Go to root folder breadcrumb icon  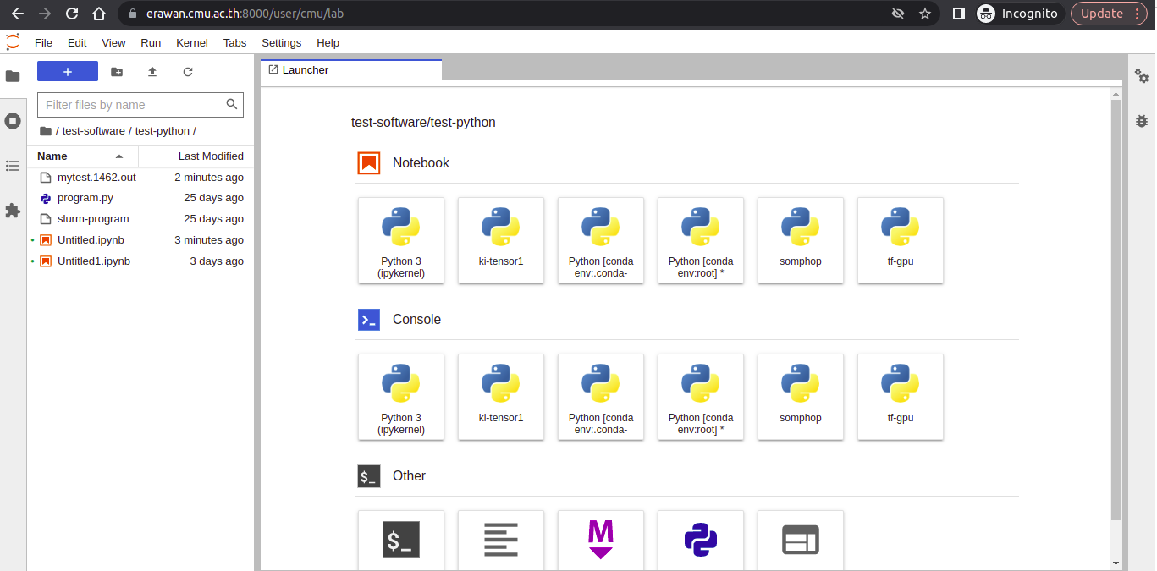pyautogui.click(x=46, y=131)
